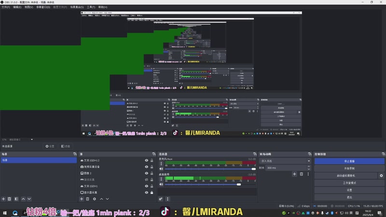386x217 pixels.
Task: Delete the selected scene with the trash icon
Action: tap(9, 199)
